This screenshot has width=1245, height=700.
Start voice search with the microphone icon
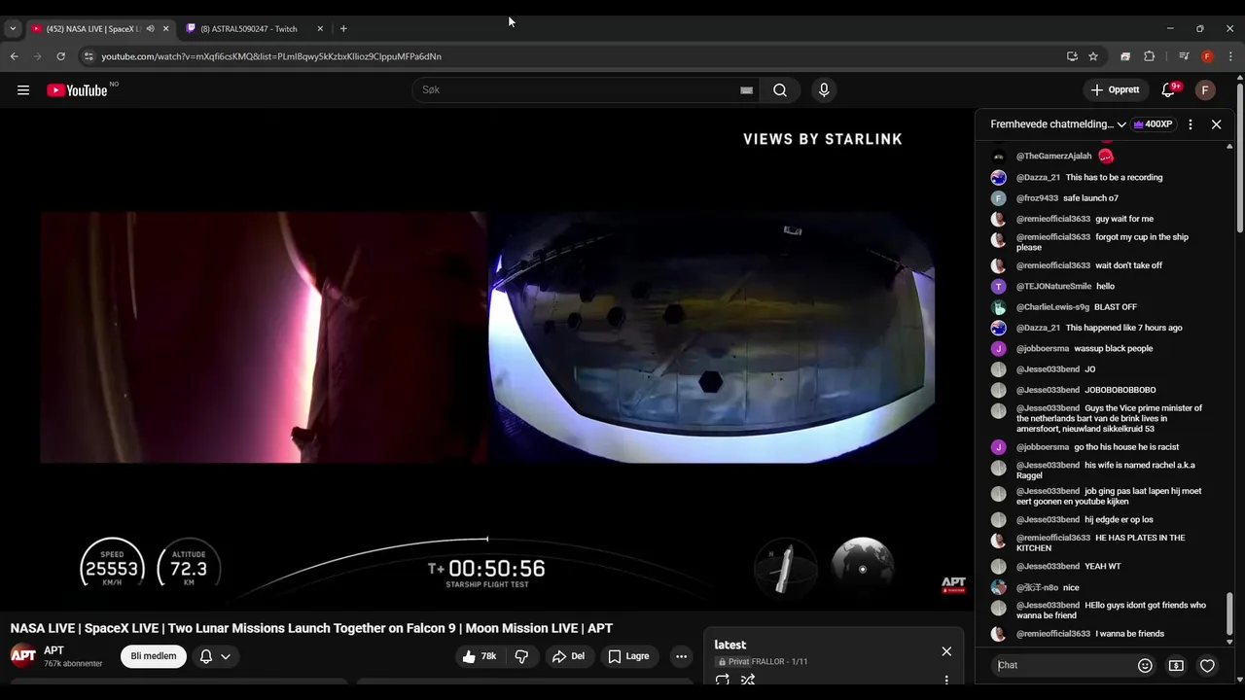tap(824, 90)
